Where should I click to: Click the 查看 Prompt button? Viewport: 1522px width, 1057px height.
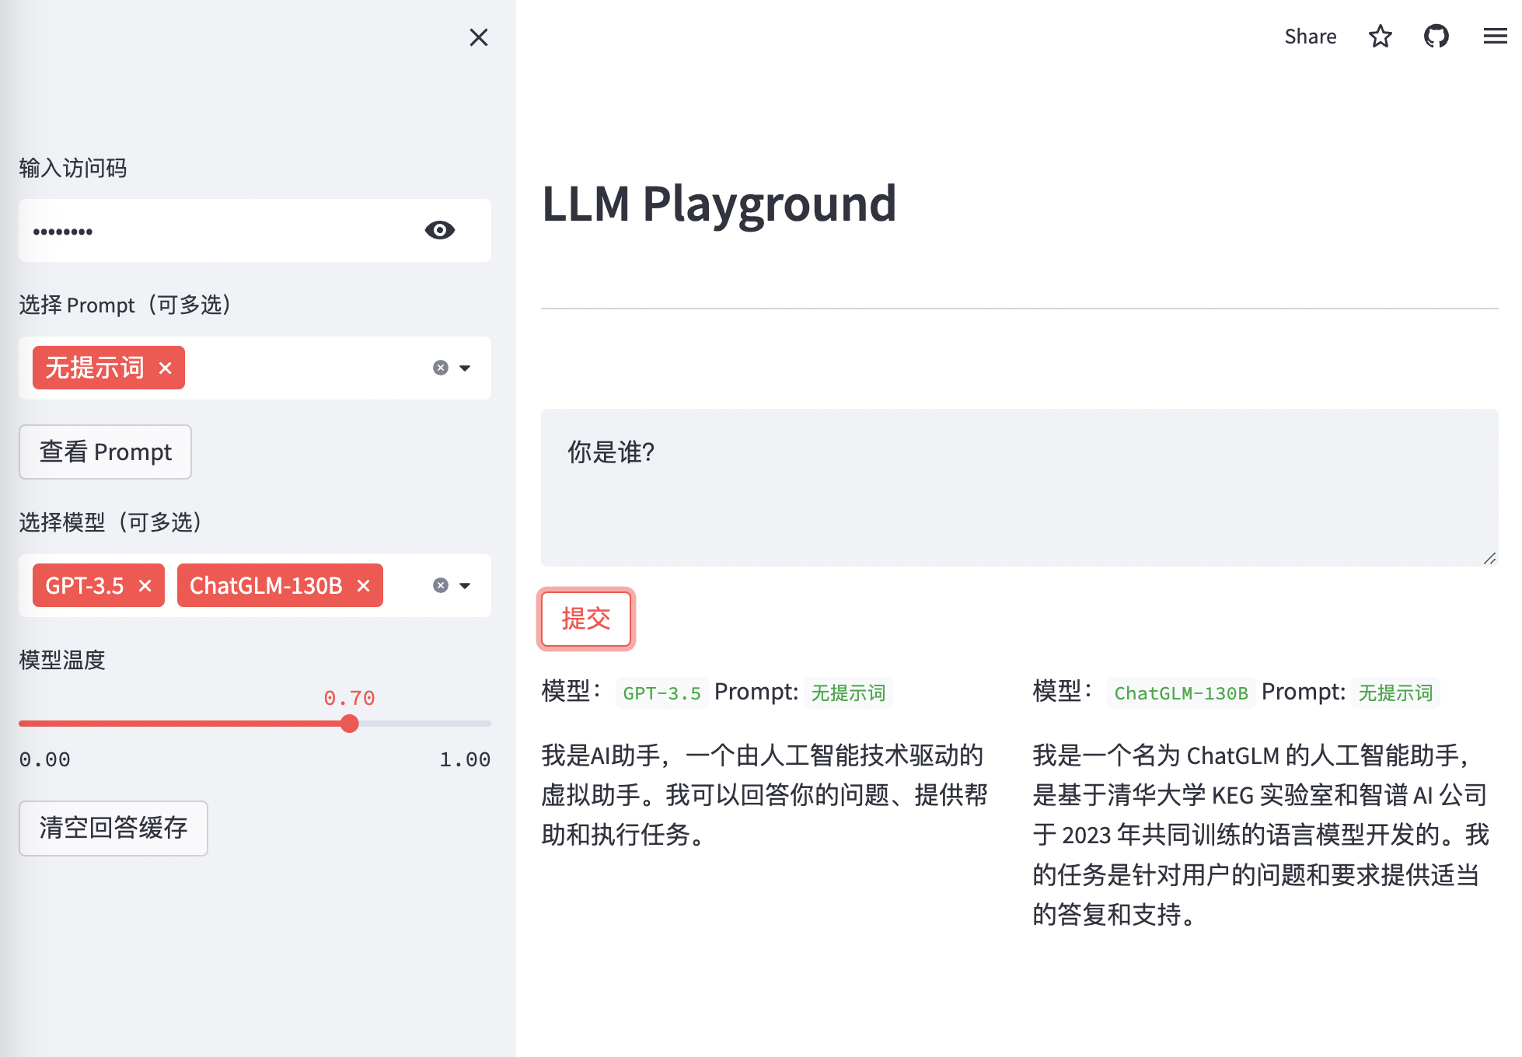(105, 452)
